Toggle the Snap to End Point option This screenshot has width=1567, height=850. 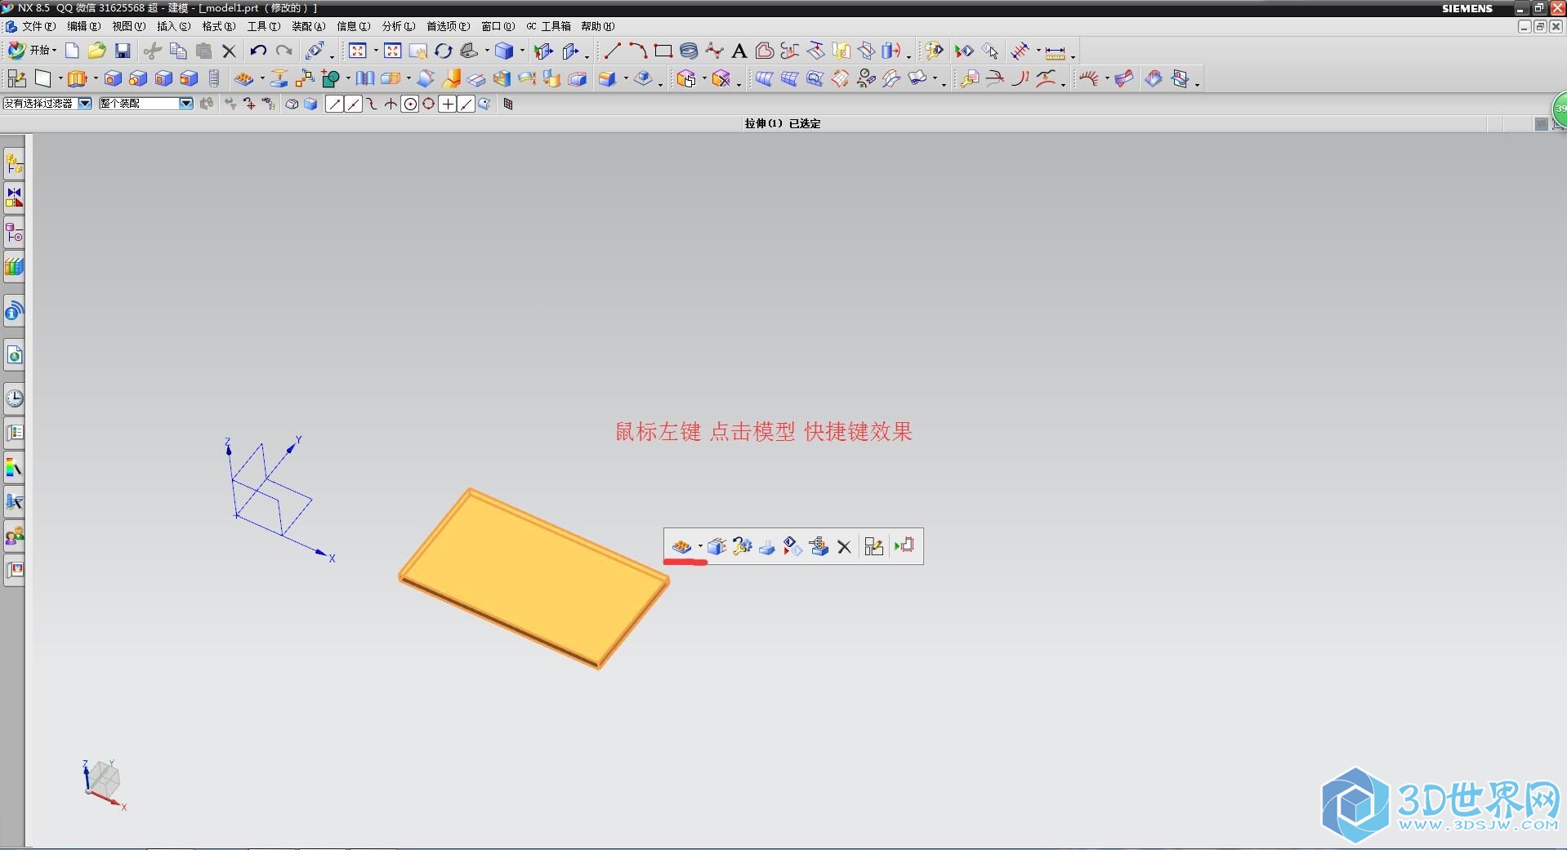[334, 104]
